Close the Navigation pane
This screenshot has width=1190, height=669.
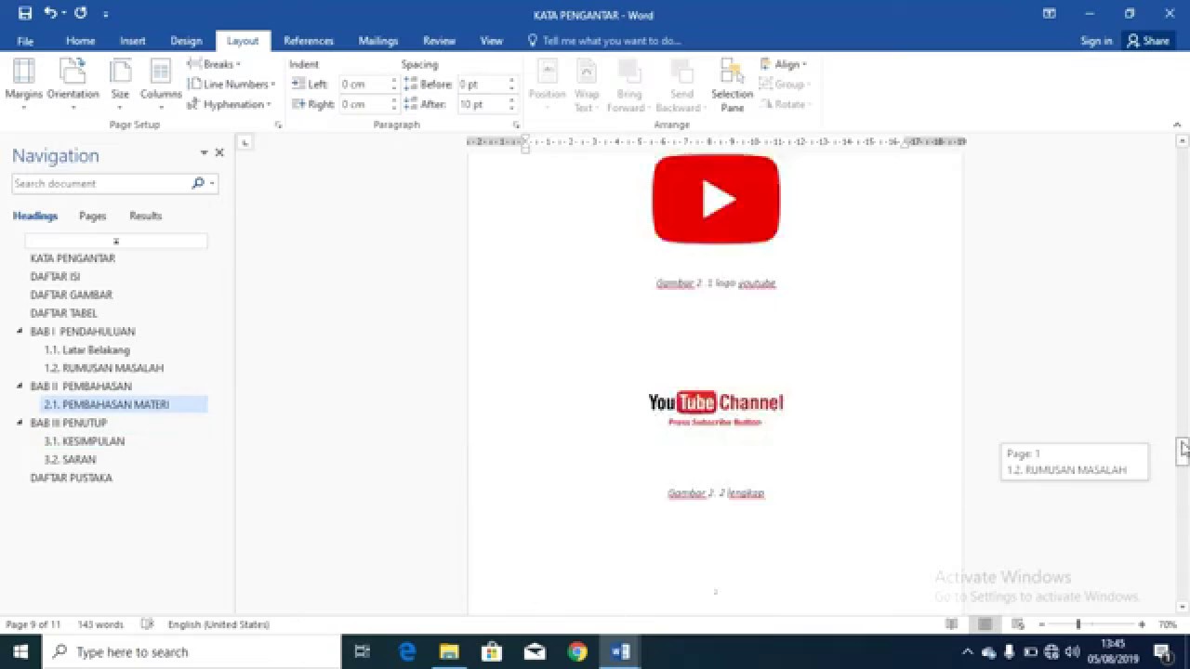pyautogui.click(x=219, y=152)
